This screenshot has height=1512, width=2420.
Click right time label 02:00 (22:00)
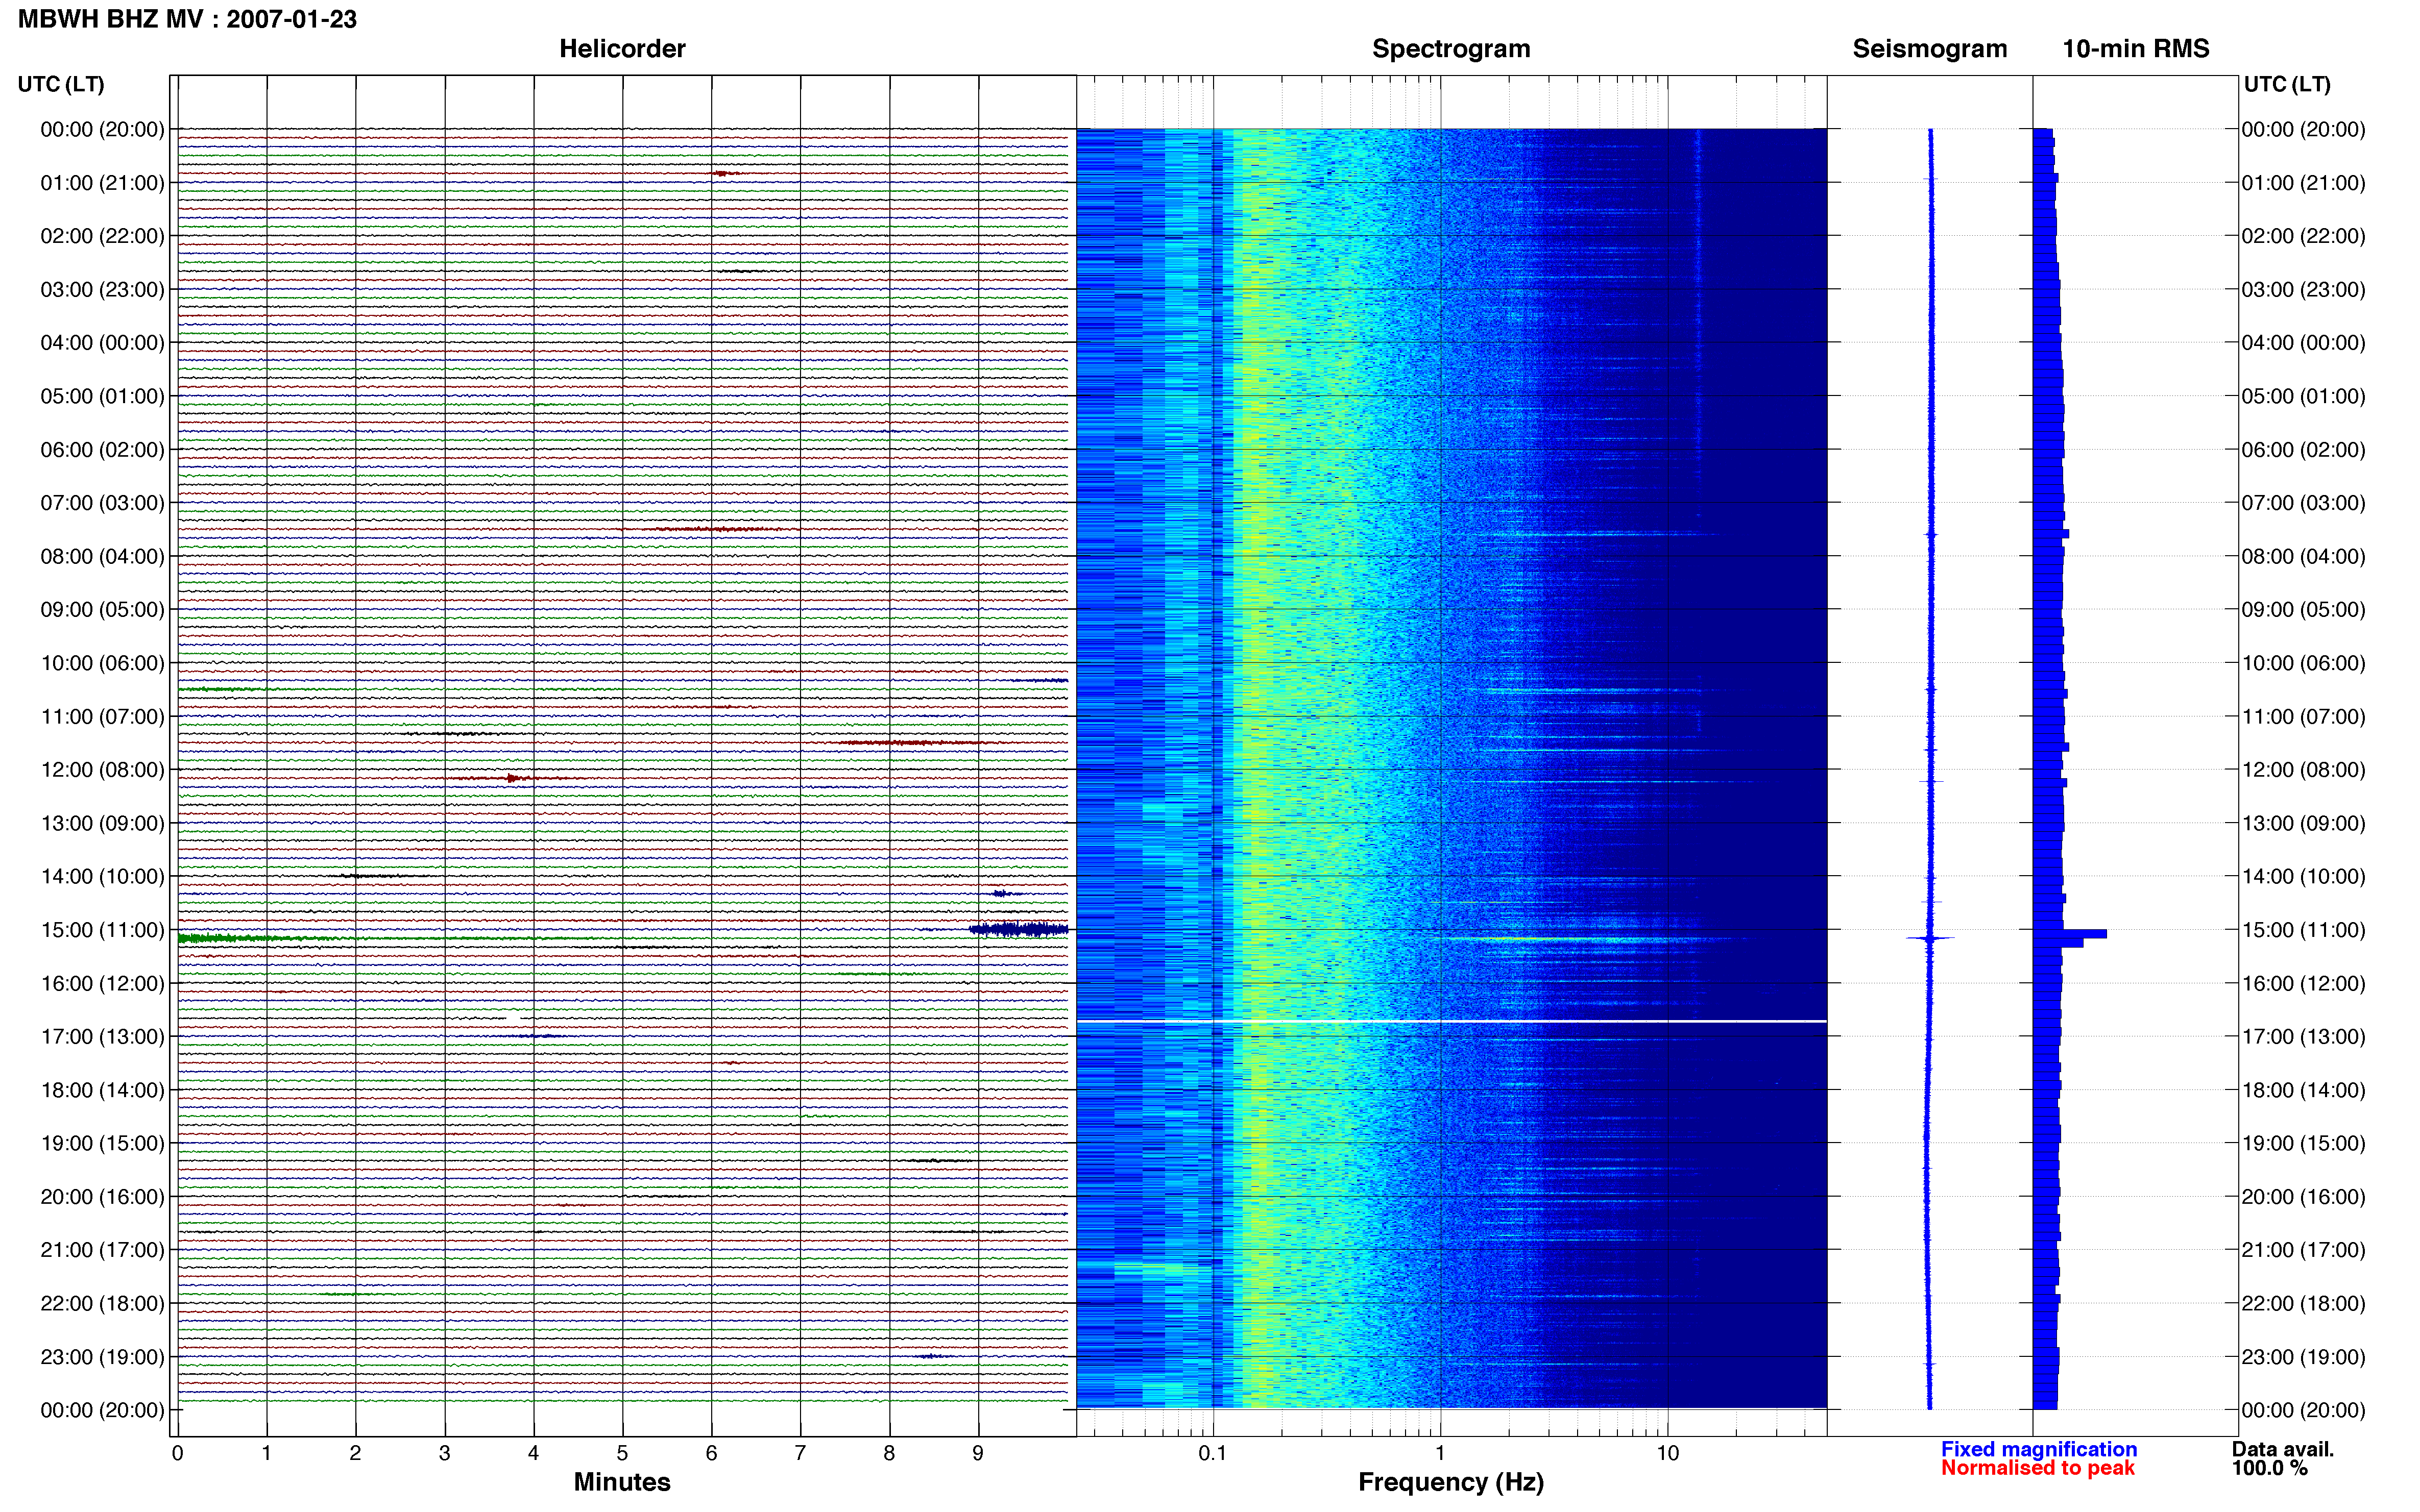click(x=2303, y=236)
